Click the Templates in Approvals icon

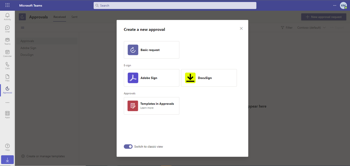click(x=133, y=106)
